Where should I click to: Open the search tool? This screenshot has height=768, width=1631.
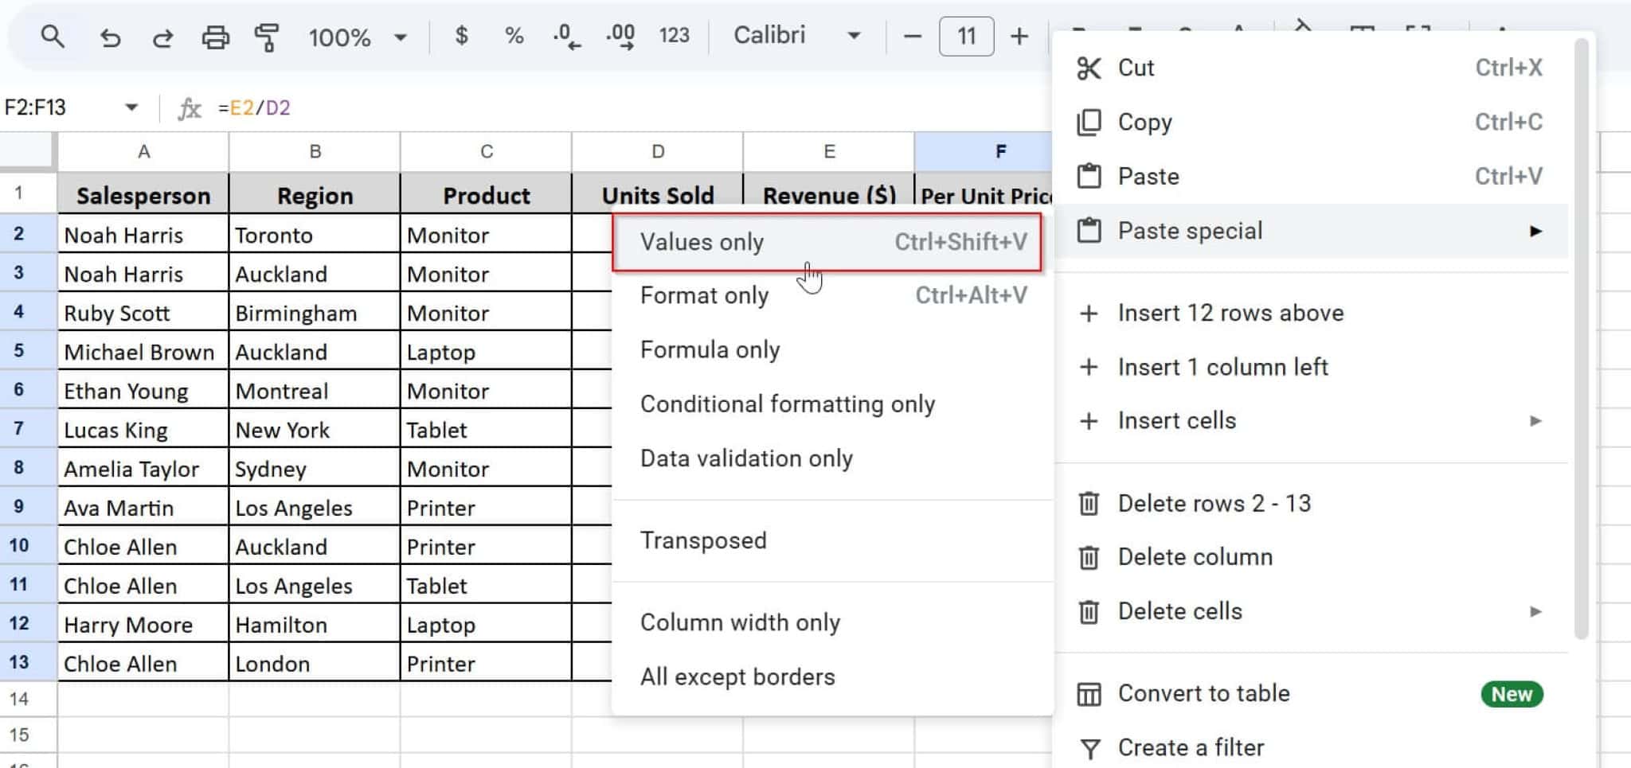(x=53, y=36)
